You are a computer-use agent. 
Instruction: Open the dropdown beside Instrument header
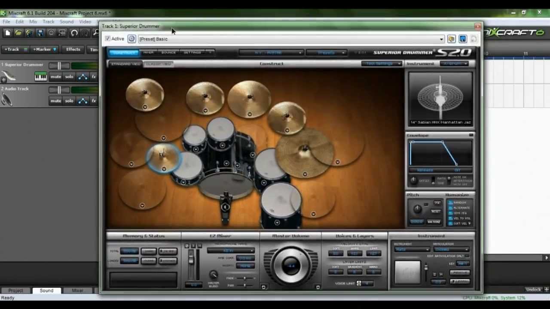pos(454,64)
